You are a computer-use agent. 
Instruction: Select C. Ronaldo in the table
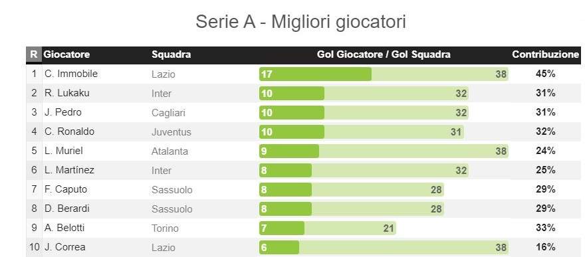click(69, 131)
